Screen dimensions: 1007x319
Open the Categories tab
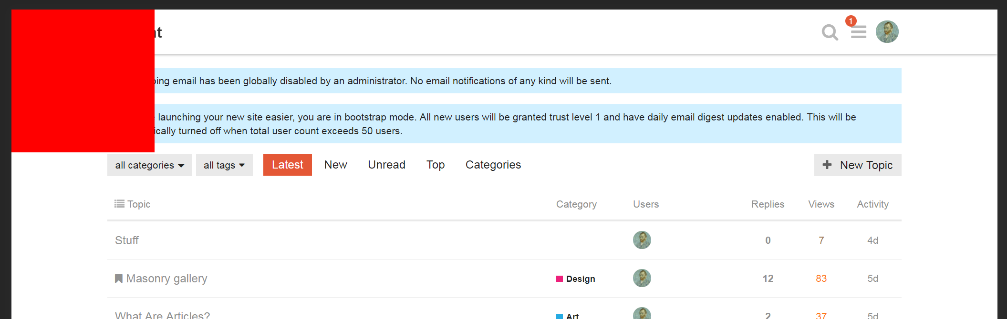coord(493,165)
